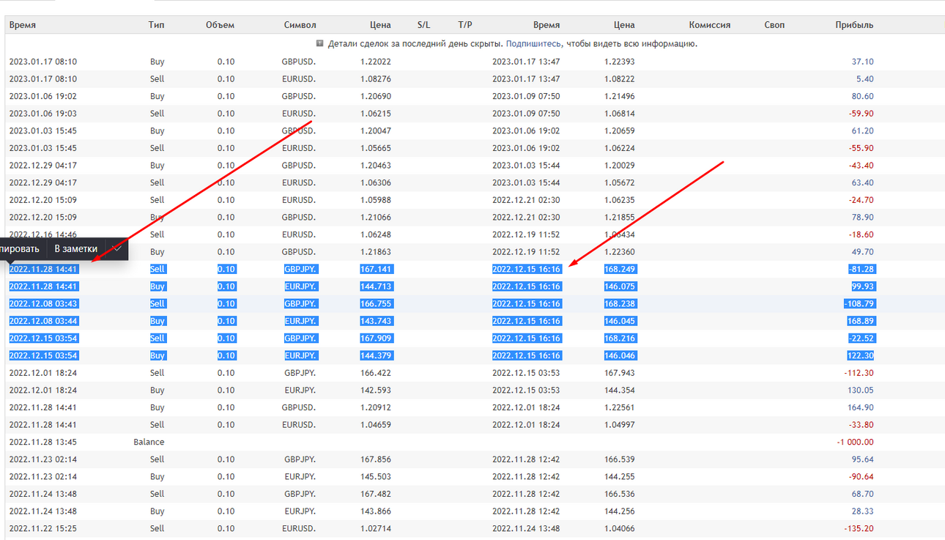Click the loss '-55.90'

[x=861, y=148]
